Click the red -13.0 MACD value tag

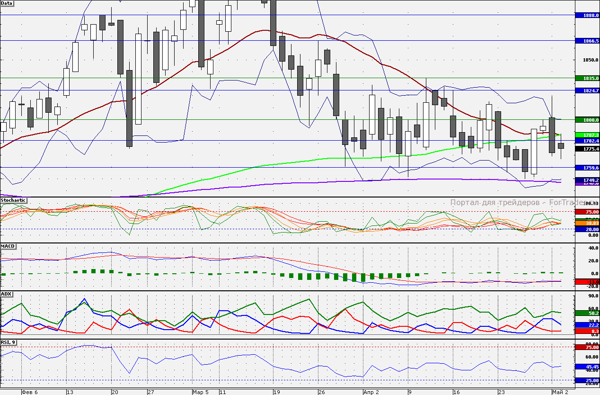[587, 282]
